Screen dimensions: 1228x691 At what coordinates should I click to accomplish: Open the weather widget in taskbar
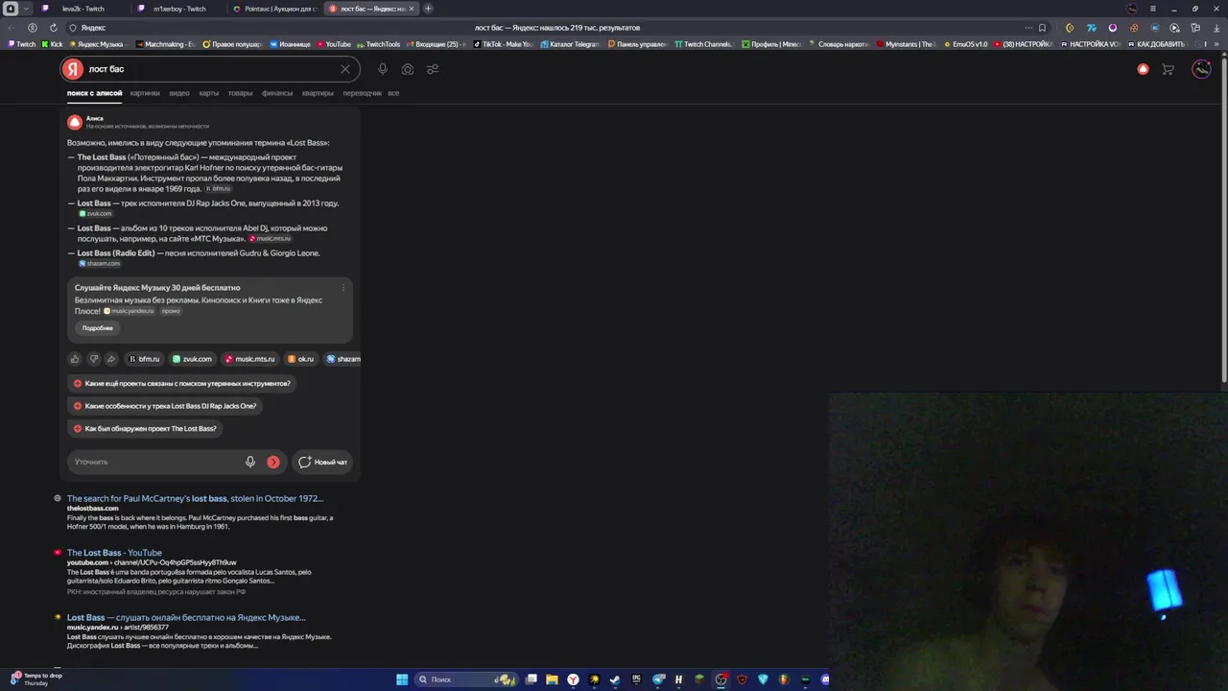pyautogui.click(x=36, y=679)
